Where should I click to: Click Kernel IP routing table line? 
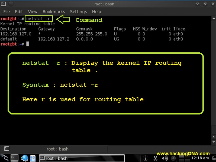[27, 24]
